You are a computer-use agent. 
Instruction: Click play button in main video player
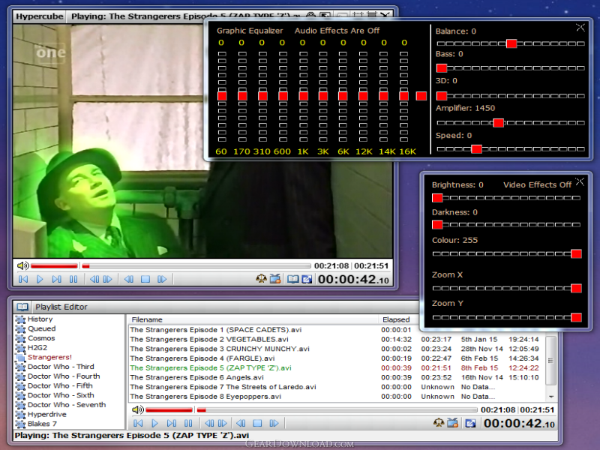pyautogui.click(x=40, y=279)
